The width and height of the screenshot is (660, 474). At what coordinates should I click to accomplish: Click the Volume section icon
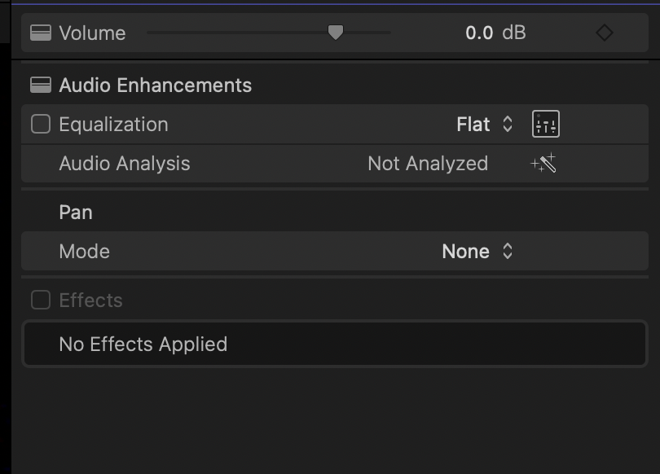pyautogui.click(x=40, y=33)
